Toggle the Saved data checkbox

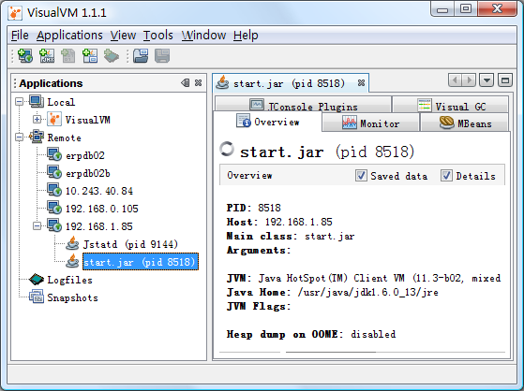click(x=361, y=176)
